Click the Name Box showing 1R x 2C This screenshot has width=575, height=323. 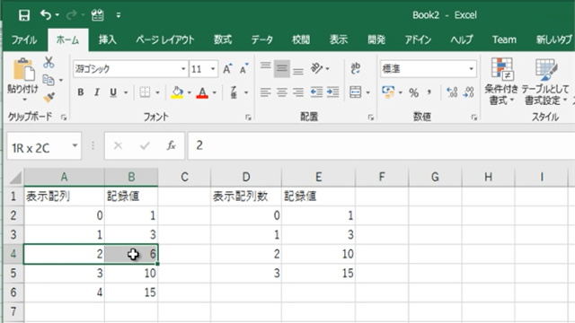(44, 146)
